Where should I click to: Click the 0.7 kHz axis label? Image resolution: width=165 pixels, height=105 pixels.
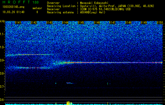pyautogui.click(x=2, y=87)
